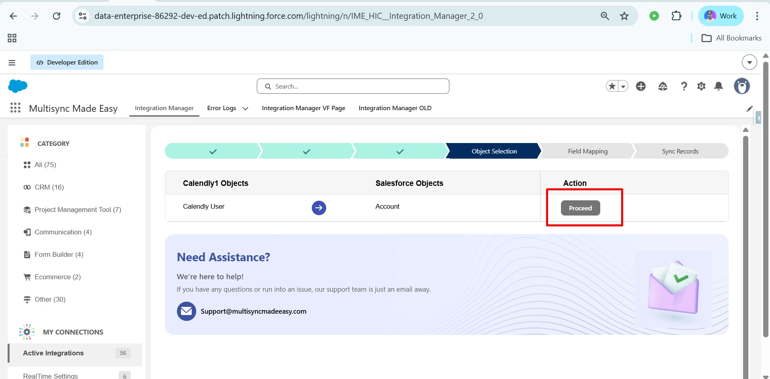
Task: Focus the Salesforce Search field
Action: pyautogui.click(x=353, y=86)
